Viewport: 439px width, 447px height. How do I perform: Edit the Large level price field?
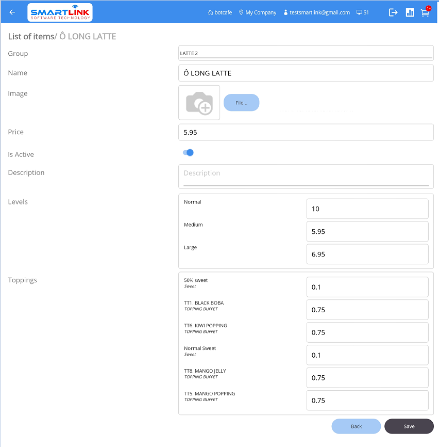pyautogui.click(x=367, y=254)
